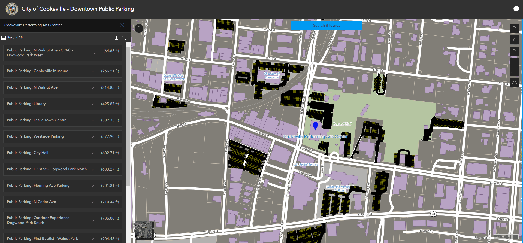Toggle basemap using the imagery thumbnail
523x243 pixels.
[x=144, y=229]
